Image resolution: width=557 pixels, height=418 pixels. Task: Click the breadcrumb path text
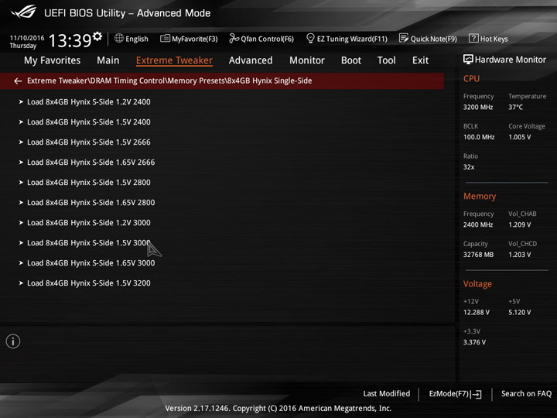(169, 81)
